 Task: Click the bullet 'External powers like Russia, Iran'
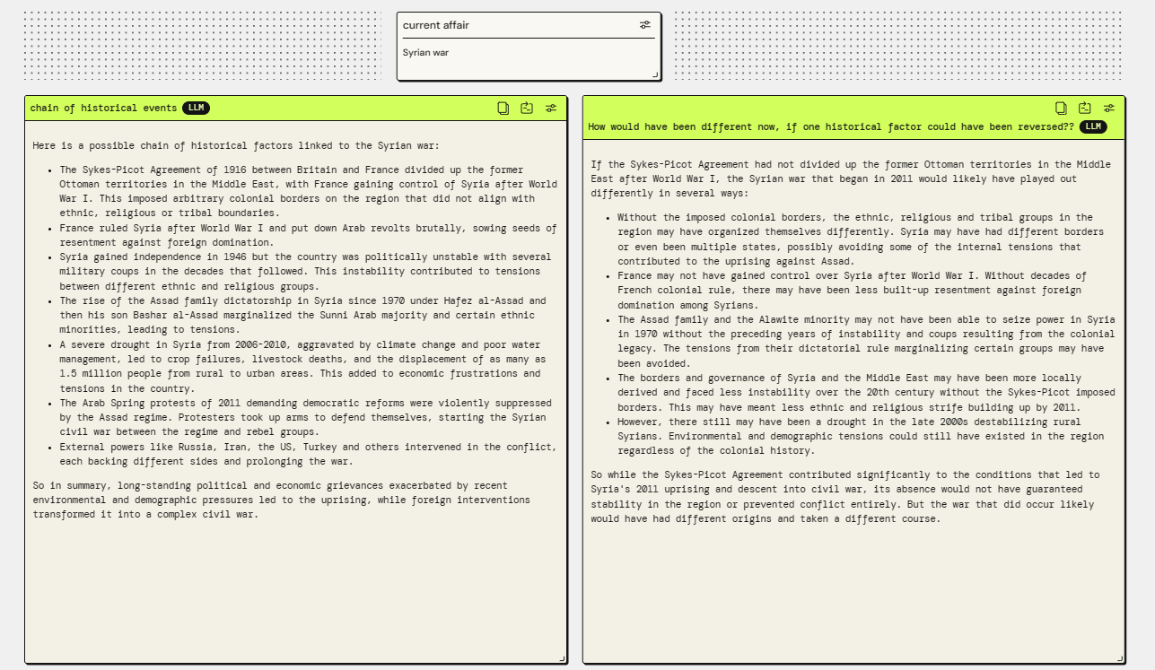(308, 454)
